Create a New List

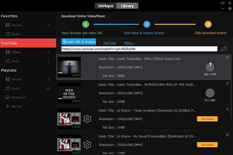[x=28, y=106]
